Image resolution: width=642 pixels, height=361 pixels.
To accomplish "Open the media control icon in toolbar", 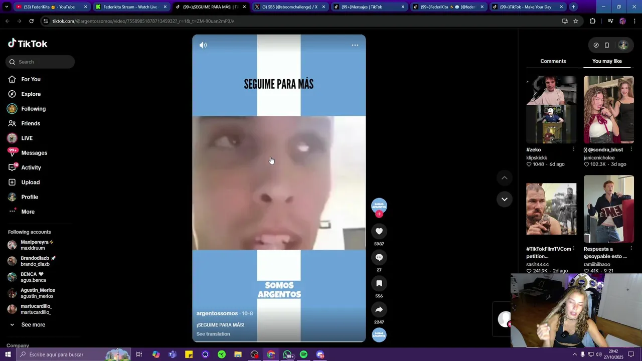I will 610,21.
